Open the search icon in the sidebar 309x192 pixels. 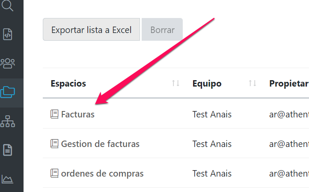point(8,6)
